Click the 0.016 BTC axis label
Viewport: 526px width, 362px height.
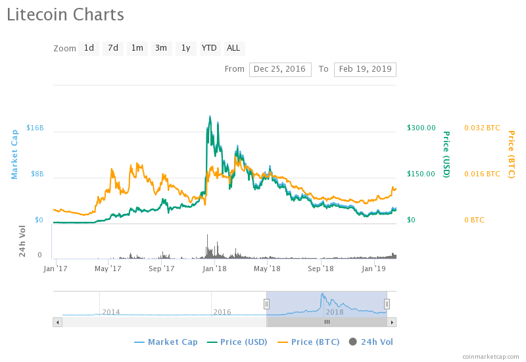(x=482, y=174)
